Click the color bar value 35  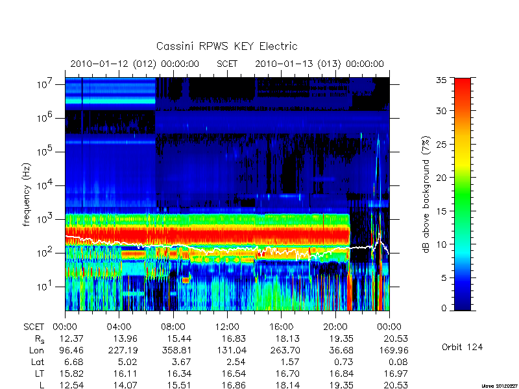click(x=441, y=80)
